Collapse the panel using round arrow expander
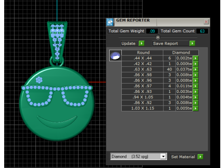This screenshot has width=224, height=168. click(x=158, y=37)
